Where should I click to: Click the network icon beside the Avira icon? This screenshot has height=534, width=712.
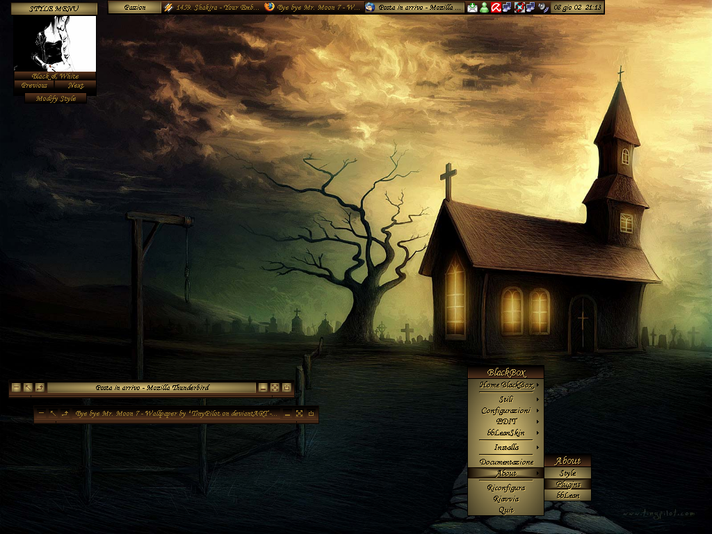click(x=507, y=7)
